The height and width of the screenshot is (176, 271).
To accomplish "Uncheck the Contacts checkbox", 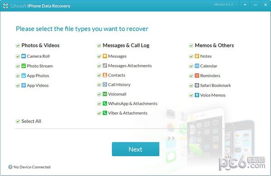I will click(99, 75).
